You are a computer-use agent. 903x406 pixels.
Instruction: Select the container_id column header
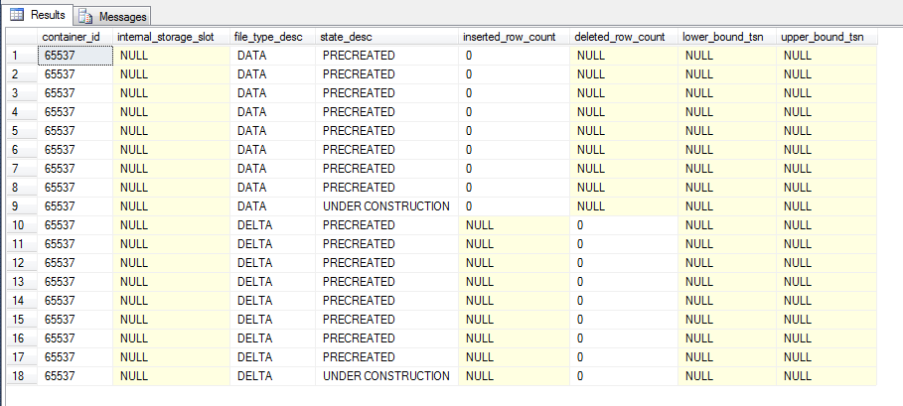[x=72, y=37]
